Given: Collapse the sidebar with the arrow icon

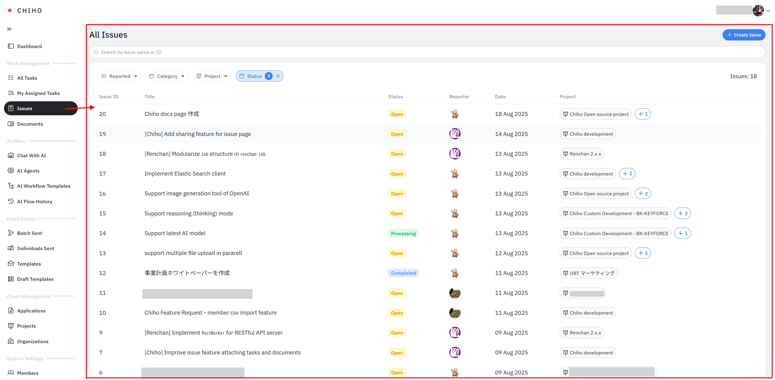Looking at the screenshot, I should pyautogui.click(x=10, y=29).
